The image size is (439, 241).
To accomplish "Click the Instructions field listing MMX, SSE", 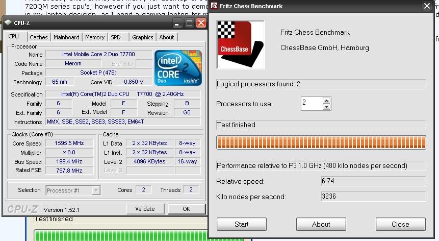I will pyautogui.click(x=123, y=122).
